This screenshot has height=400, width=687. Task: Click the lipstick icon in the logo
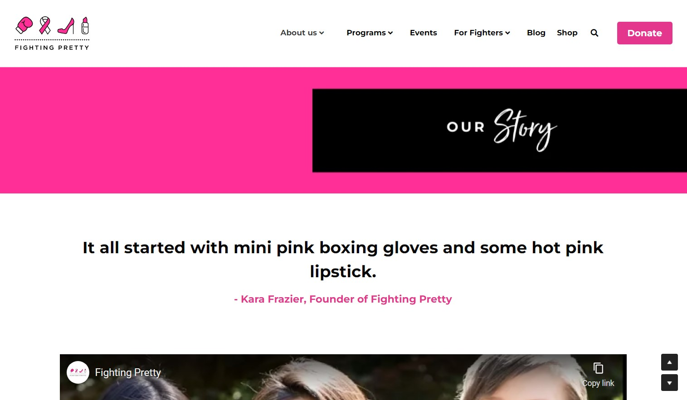click(x=85, y=26)
